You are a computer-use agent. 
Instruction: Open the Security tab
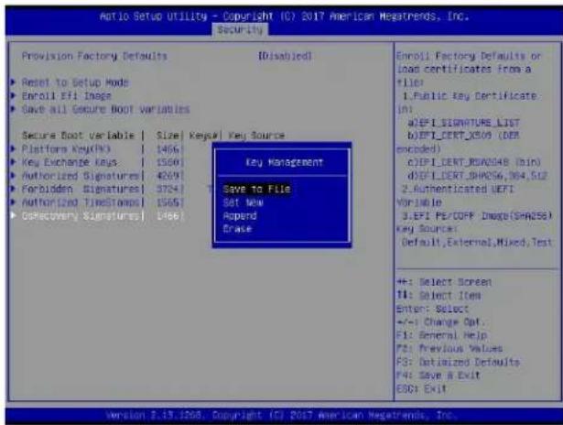pos(240,29)
